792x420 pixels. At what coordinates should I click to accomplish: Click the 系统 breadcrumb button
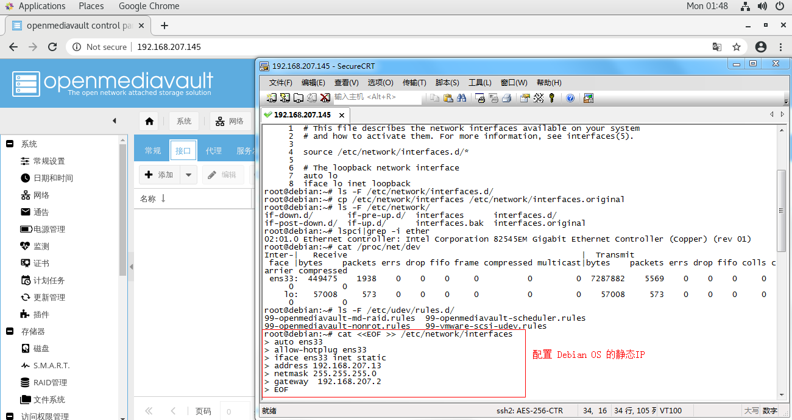click(x=184, y=121)
